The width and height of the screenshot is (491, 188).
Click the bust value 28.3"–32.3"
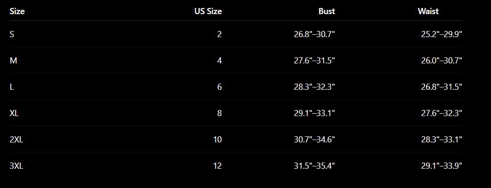(314, 86)
